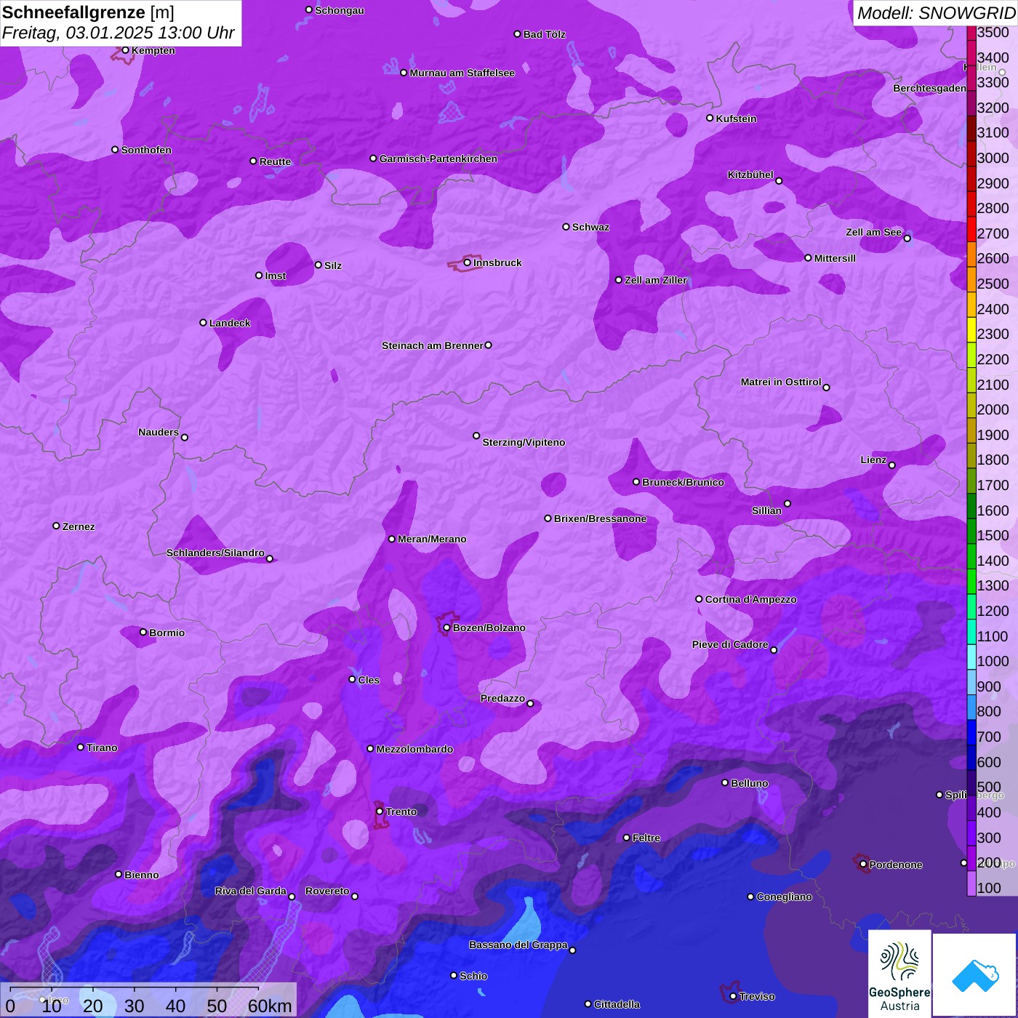The width and height of the screenshot is (1018, 1018).
Task: Click the Modell: SNOWGRID label
Action: pos(936,12)
